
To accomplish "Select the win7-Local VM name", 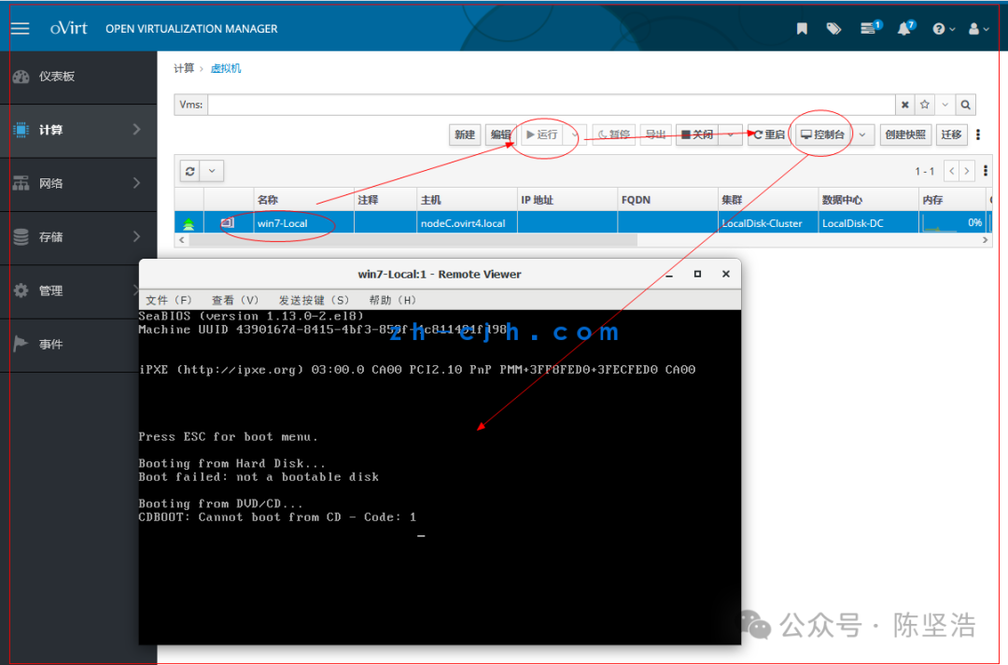I will (x=282, y=223).
